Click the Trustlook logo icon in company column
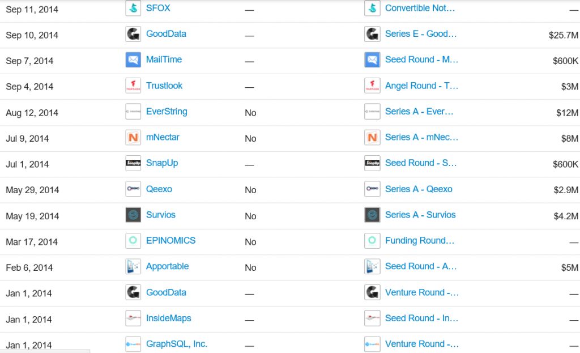Screen dimensions: 580x353 pyautogui.click(x=133, y=86)
